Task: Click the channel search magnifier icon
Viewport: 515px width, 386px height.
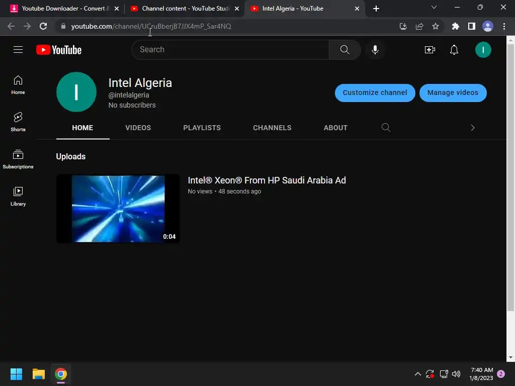Action: point(386,127)
